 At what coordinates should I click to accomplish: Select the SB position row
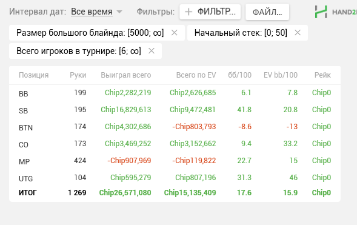point(175,110)
